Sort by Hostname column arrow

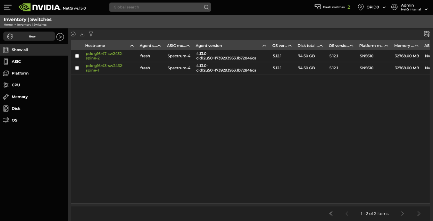132,46
